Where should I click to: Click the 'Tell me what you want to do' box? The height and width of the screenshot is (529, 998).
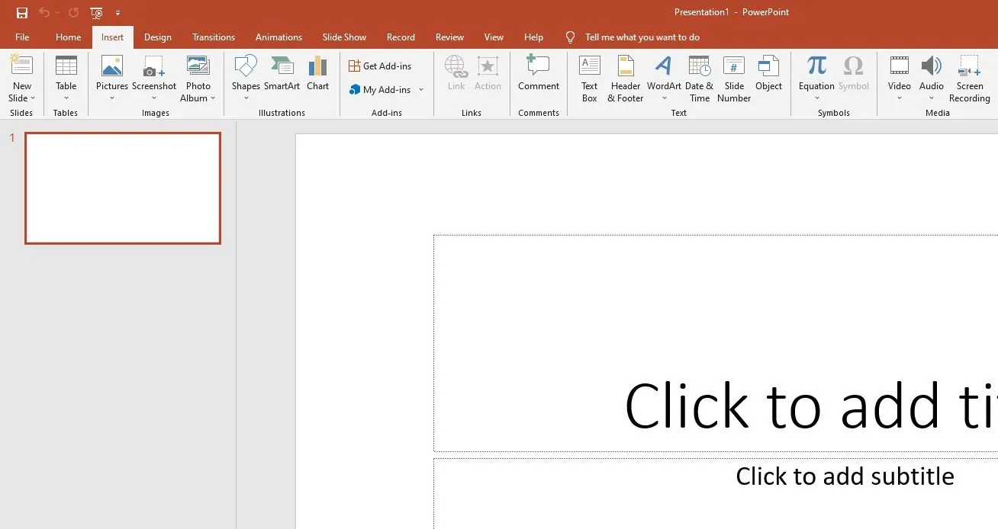point(642,37)
